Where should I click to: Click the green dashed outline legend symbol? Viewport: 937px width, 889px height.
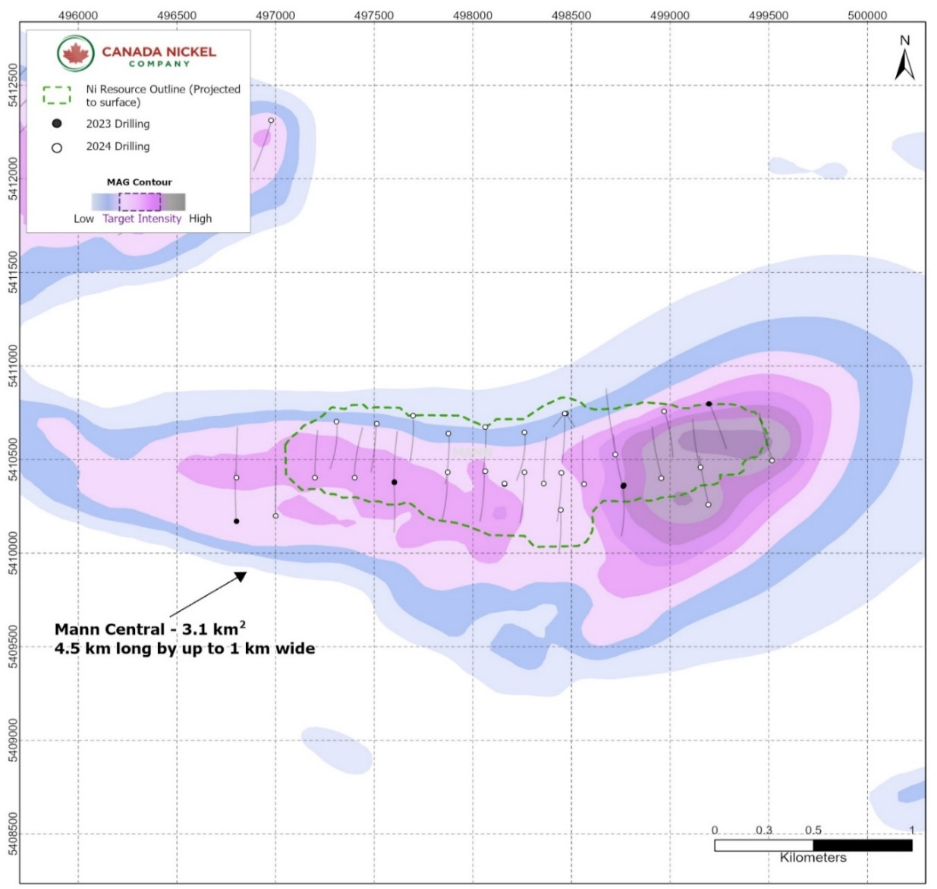pos(57,96)
